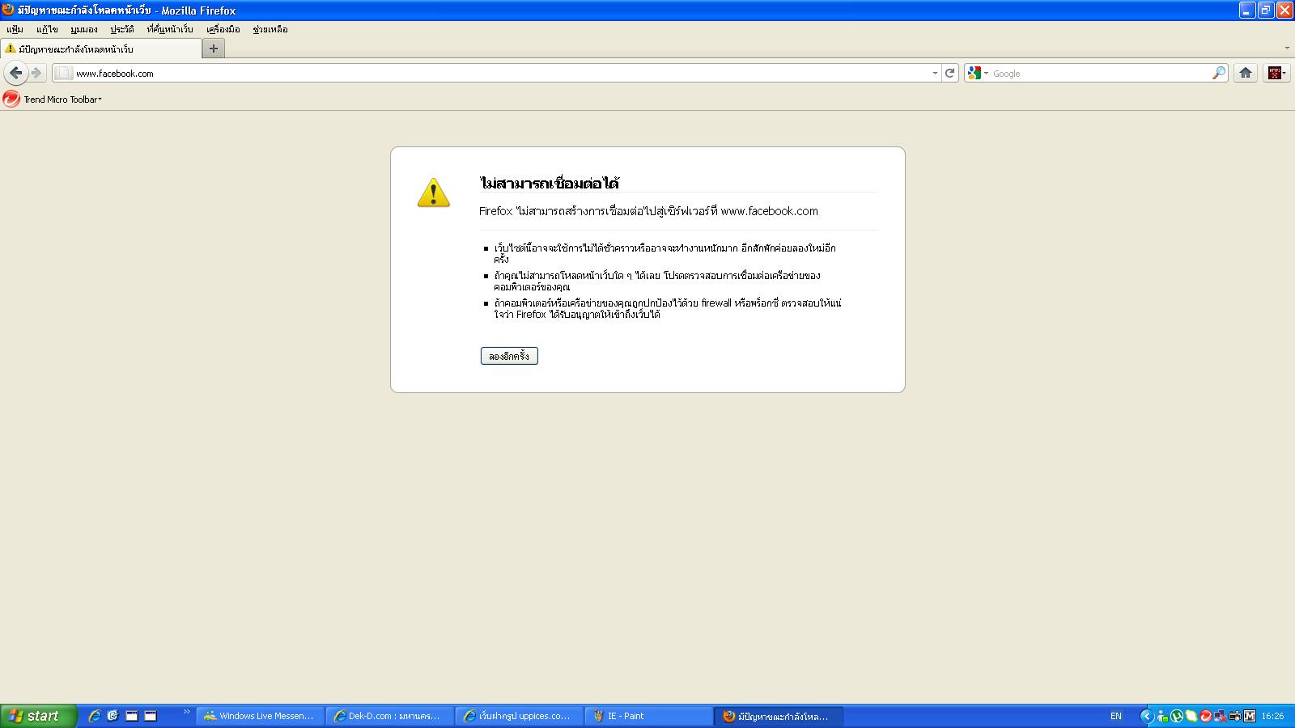Click the Firefox taskbar button
Image resolution: width=1295 pixels, height=728 pixels.
coord(778,716)
